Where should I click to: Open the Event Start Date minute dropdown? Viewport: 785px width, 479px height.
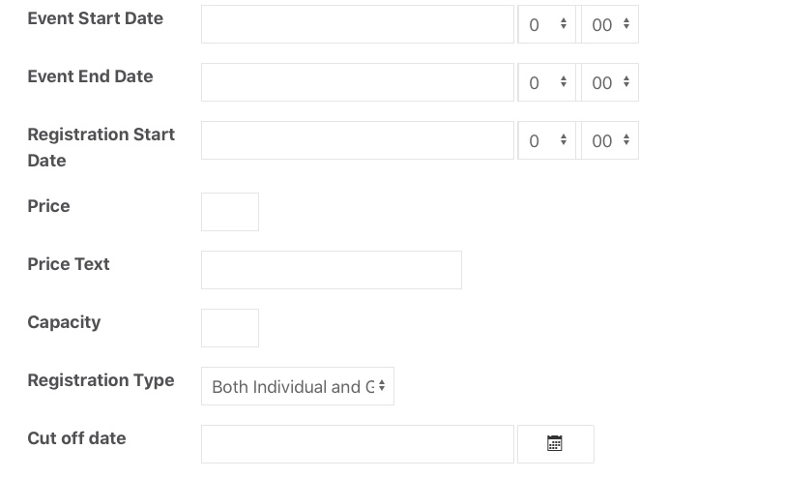[609, 24]
